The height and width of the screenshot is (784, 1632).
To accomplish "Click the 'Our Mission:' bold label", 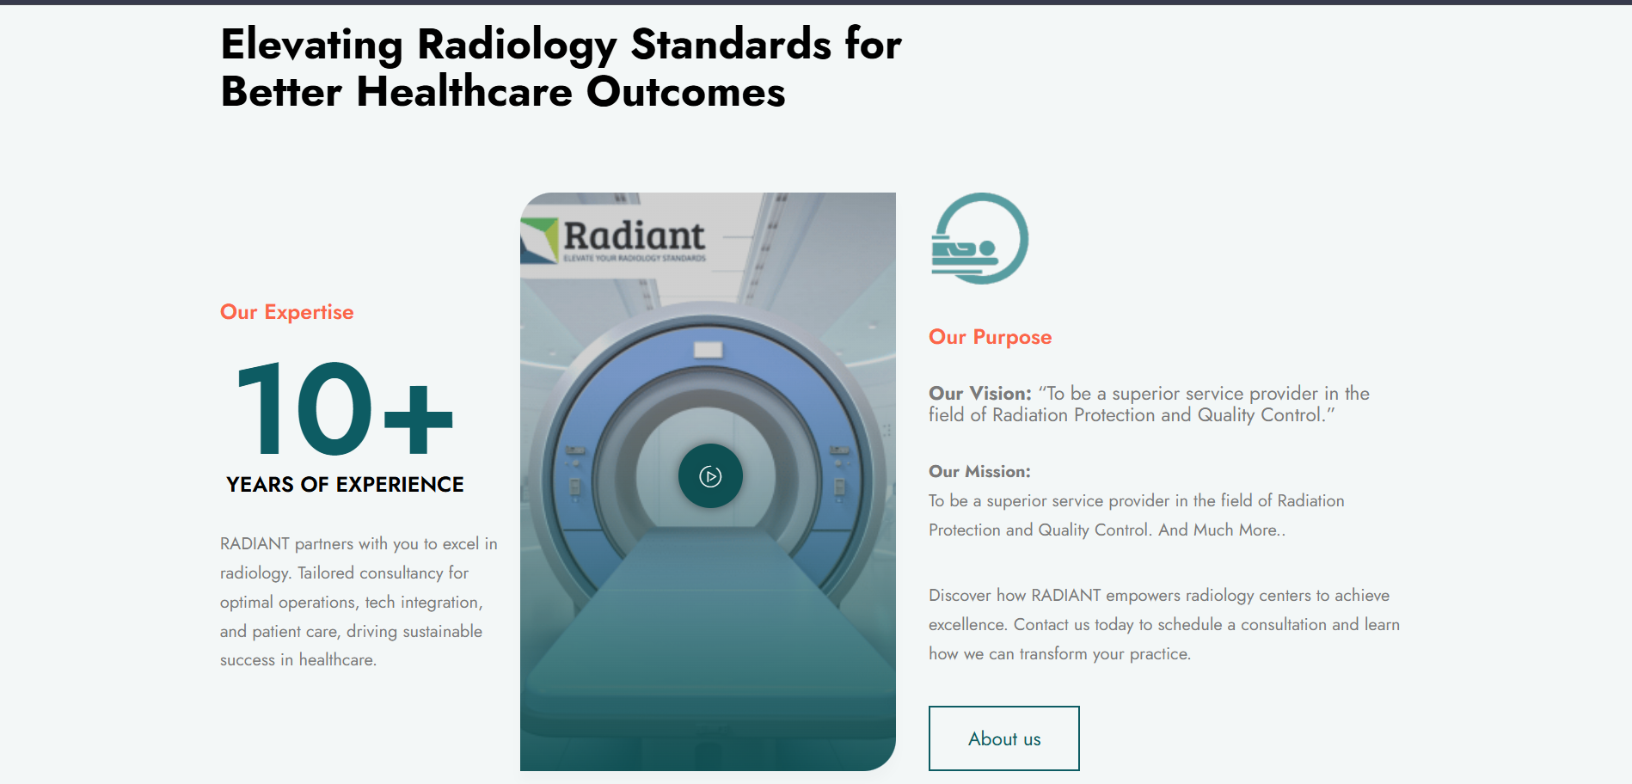I will point(979,471).
